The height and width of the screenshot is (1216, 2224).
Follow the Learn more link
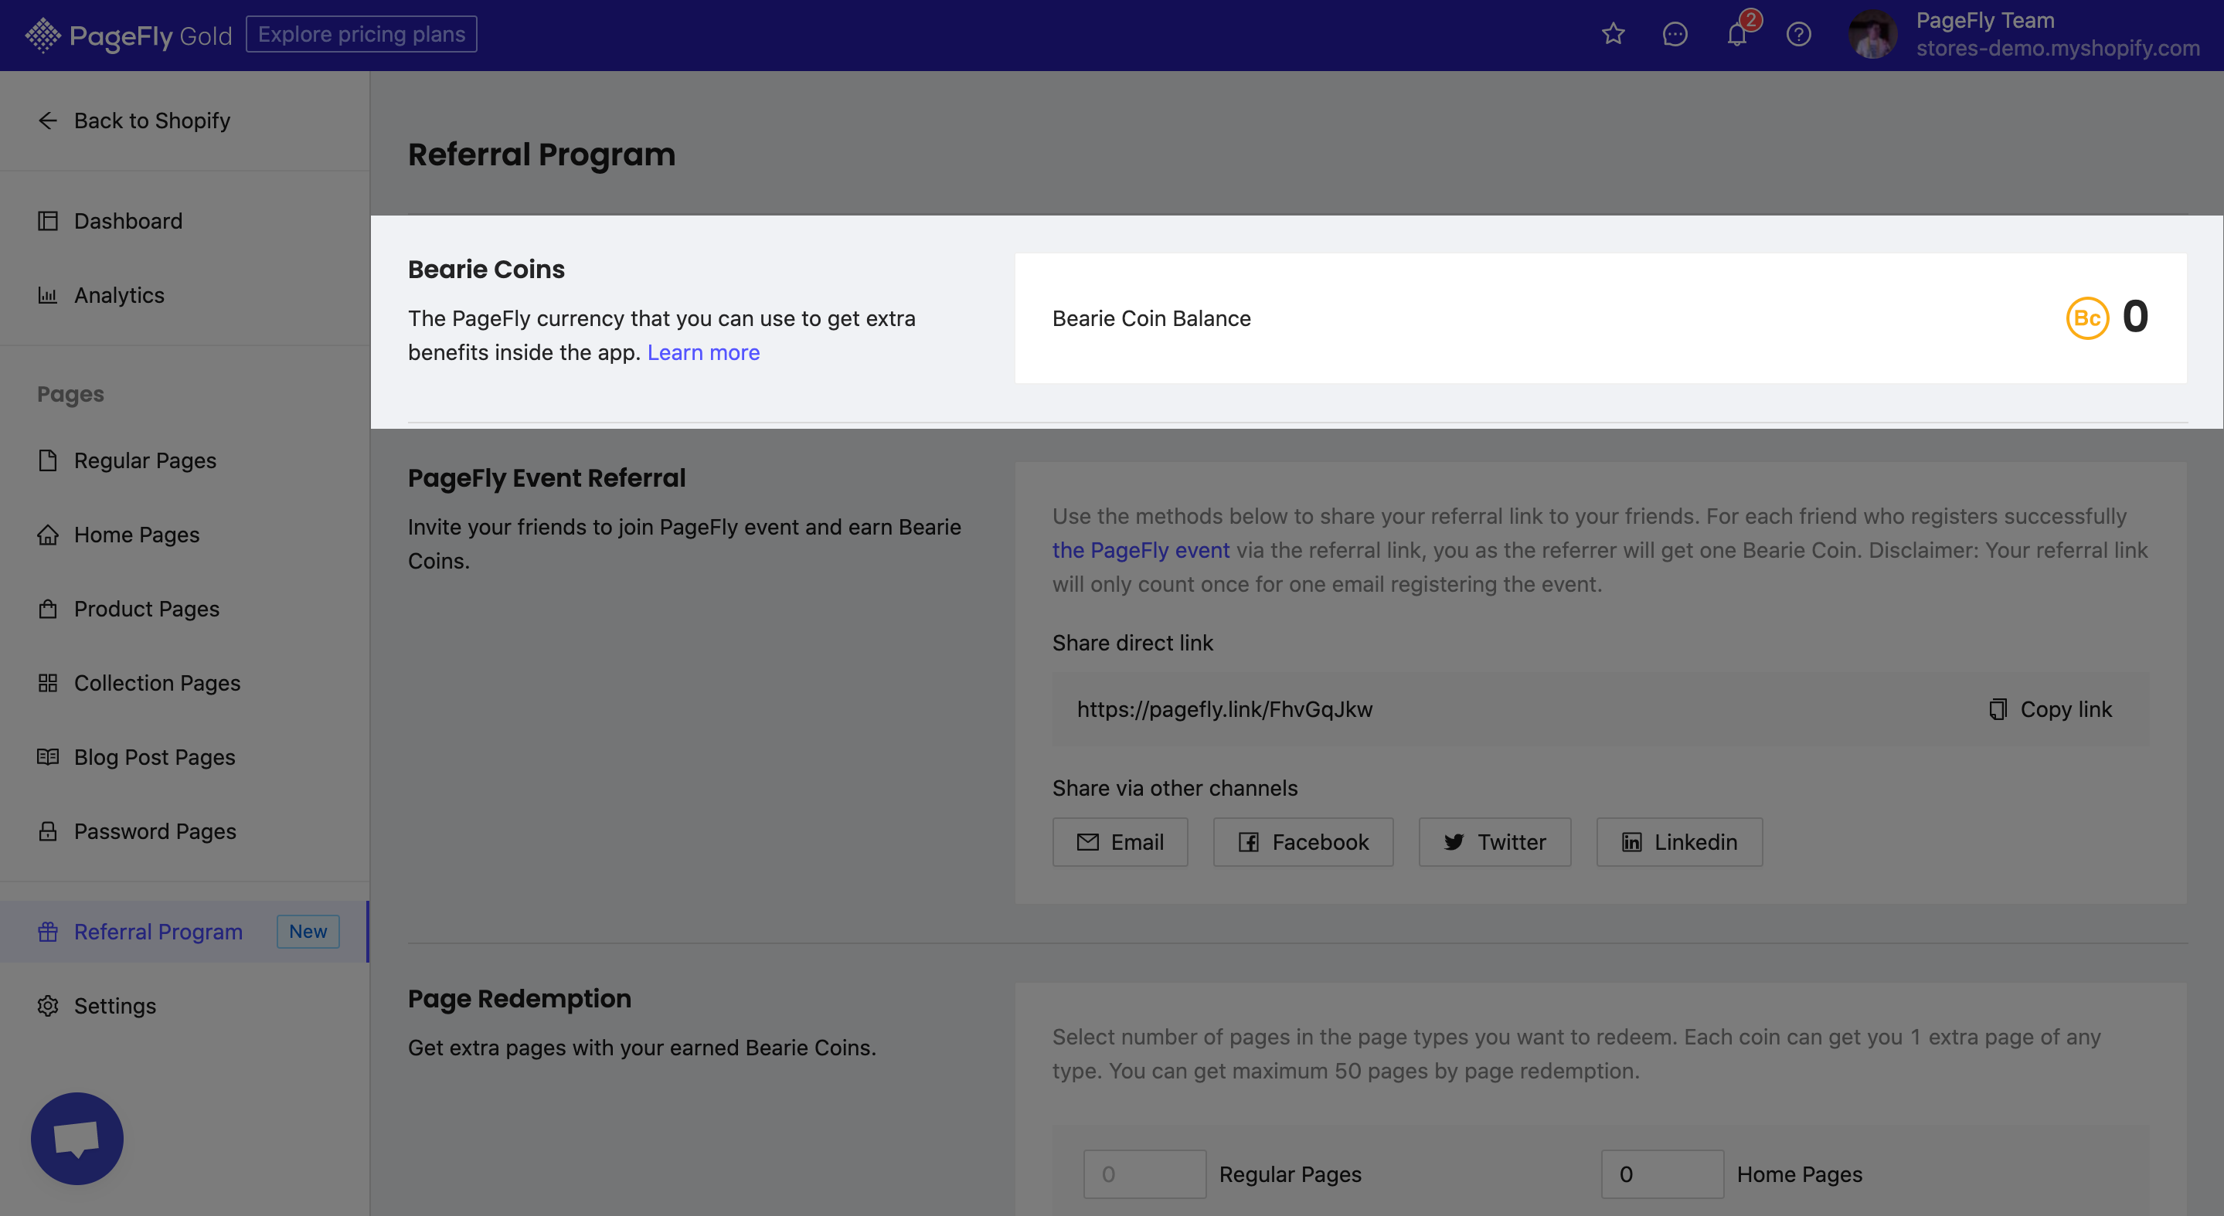tap(704, 352)
